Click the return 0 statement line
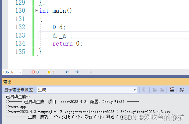Screen dimensions: 189x124 point(67,44)
